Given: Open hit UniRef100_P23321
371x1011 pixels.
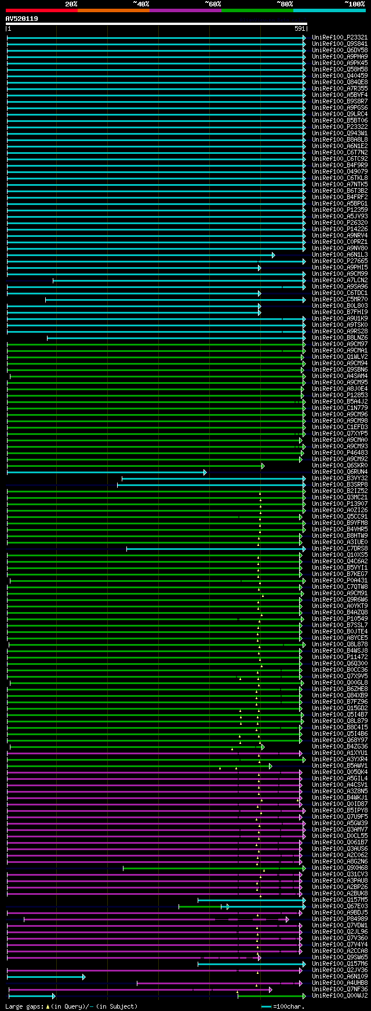Looking at the screenshot, I should [x=340, y=37].
